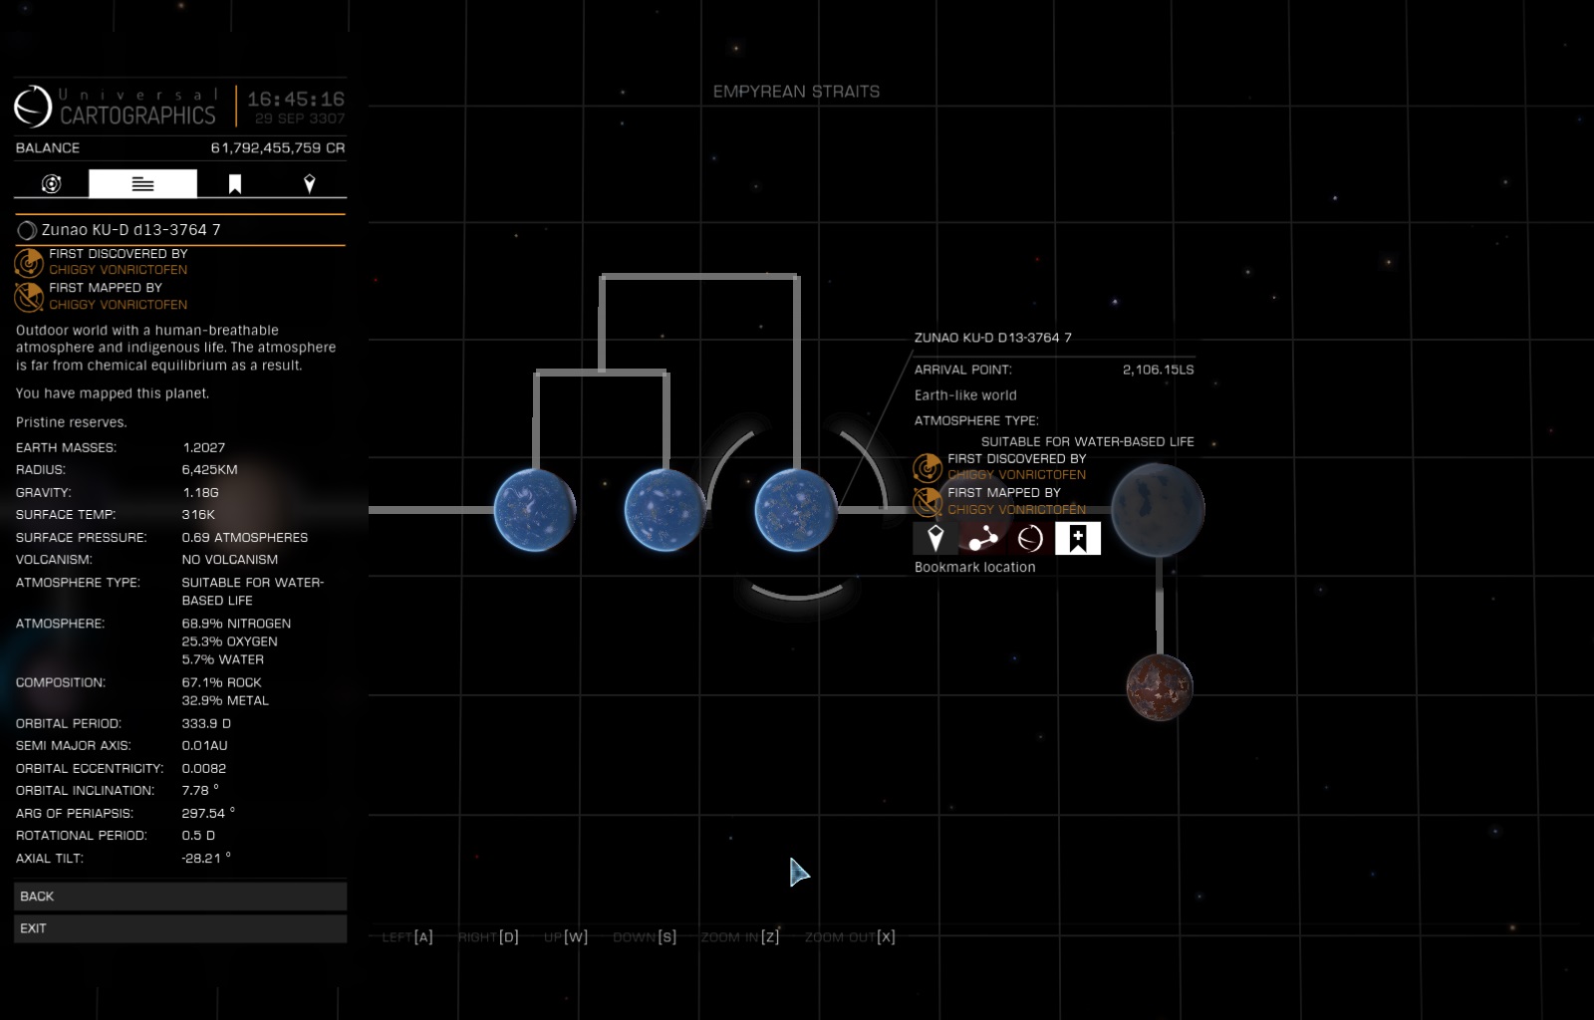This screenshot has height=1020, width=1594.
Task: Click the 25.3% OXYGEN atmosphere entry
Action: (229, 641)
